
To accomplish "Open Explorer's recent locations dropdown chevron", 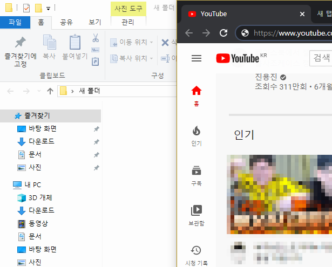I will pos(39,91).
